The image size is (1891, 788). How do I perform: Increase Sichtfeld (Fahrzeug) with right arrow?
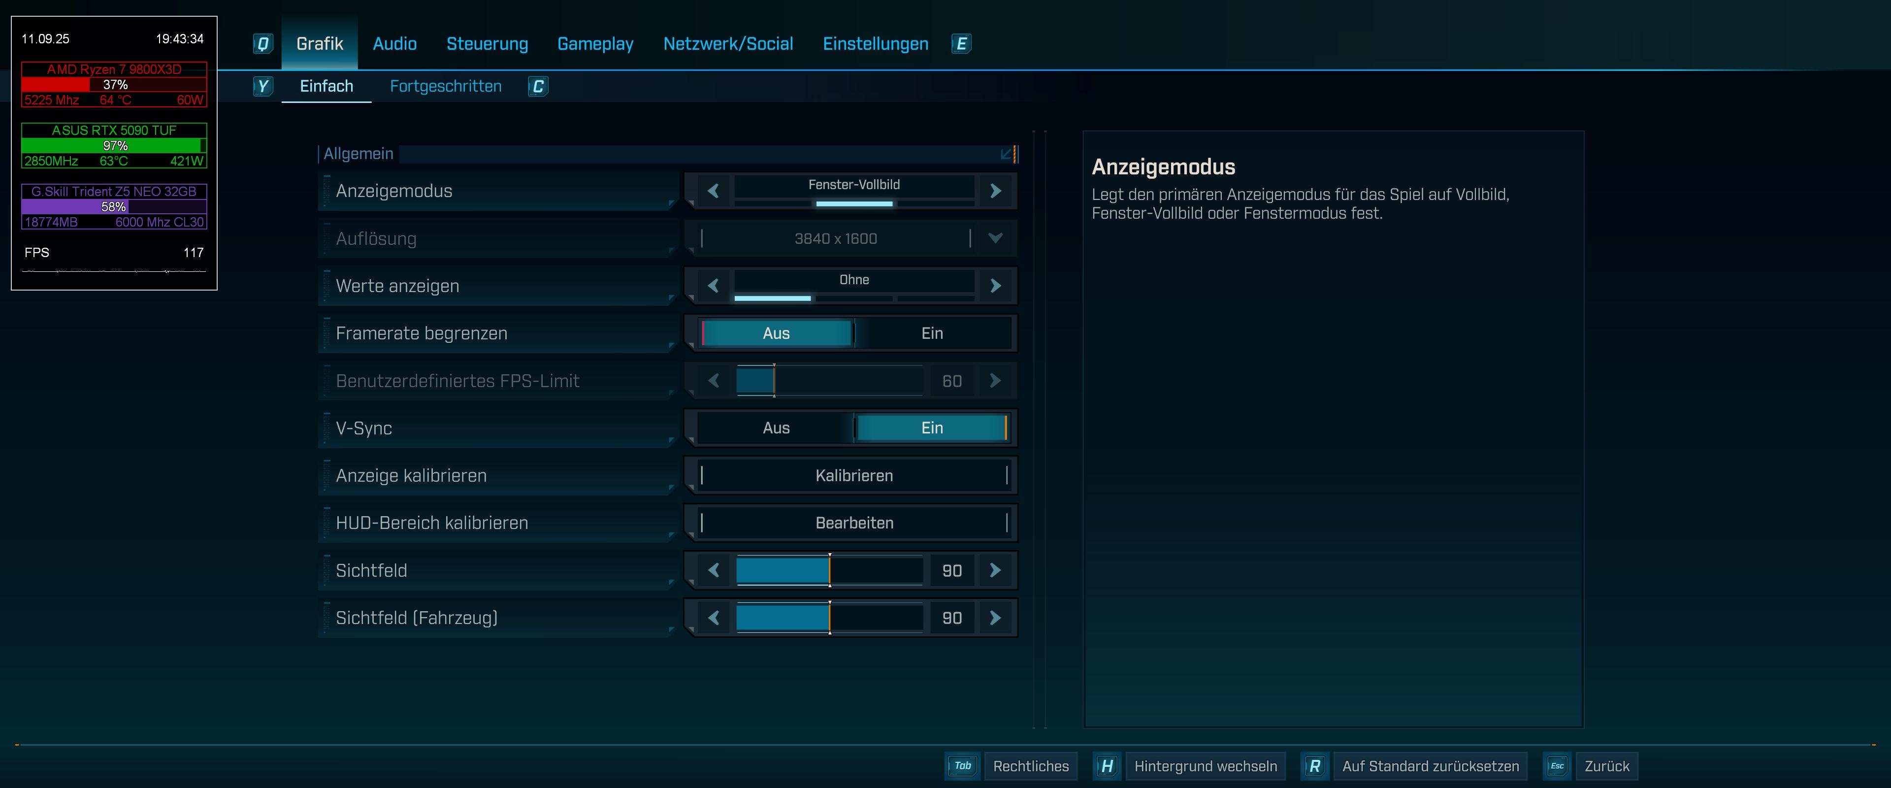pyautogui.click(x=995, y=618)
